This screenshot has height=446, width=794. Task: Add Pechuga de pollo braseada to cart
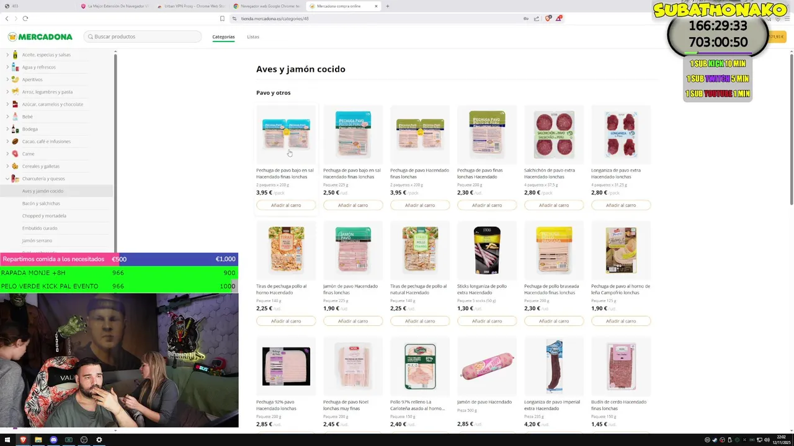[x=554, y=321]
